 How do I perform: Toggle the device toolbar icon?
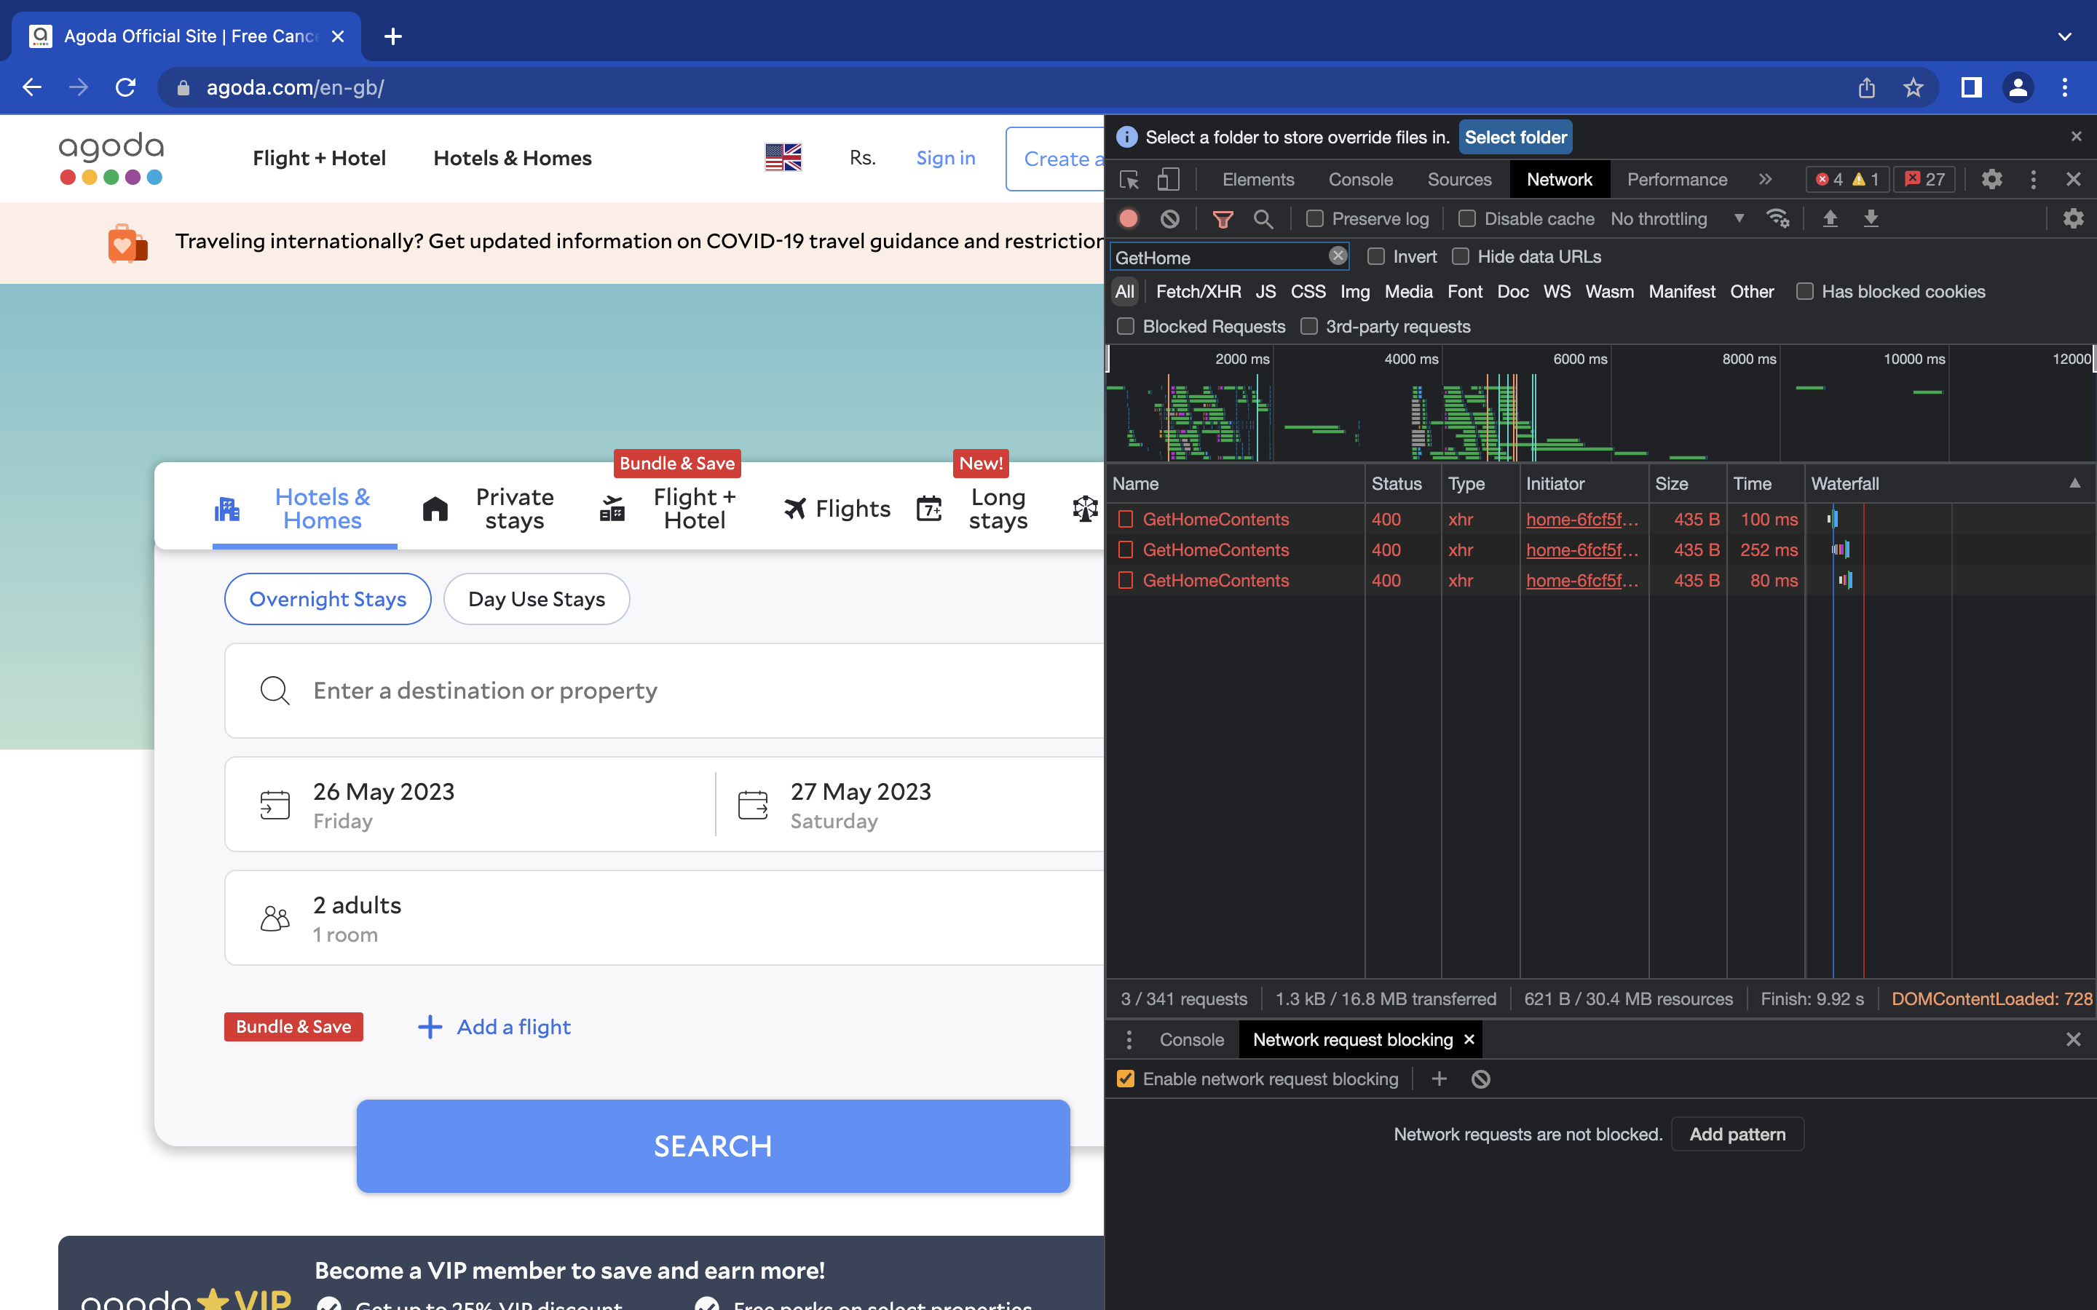pos(1168,179)
